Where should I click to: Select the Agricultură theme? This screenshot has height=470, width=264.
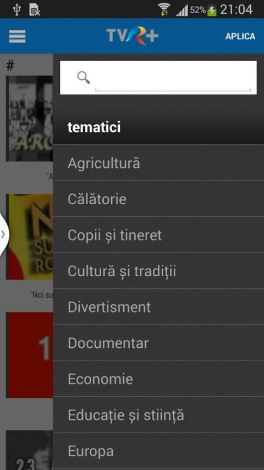click(158, 163)
